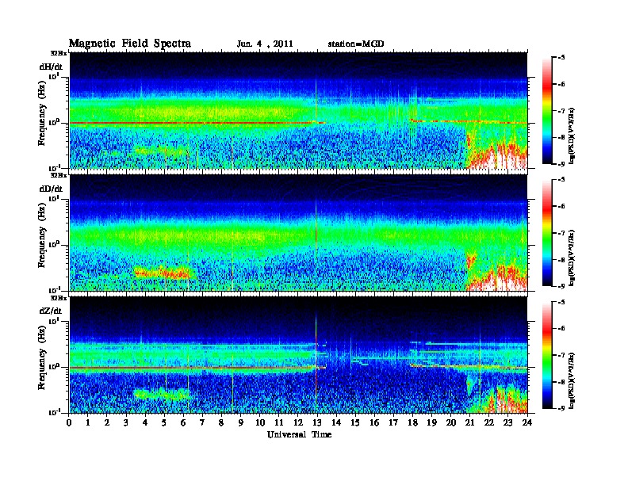Click the "9" hour tick label

tap(241, 423)
